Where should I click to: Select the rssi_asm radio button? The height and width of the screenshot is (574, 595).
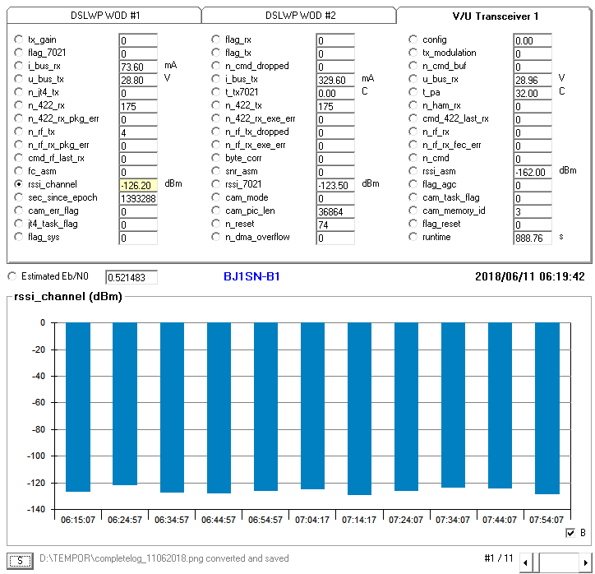tap(413, 171)
